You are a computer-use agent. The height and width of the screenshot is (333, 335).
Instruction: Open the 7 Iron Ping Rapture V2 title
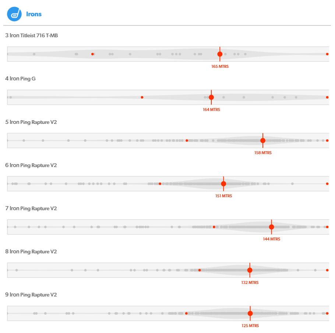point(31,208)
